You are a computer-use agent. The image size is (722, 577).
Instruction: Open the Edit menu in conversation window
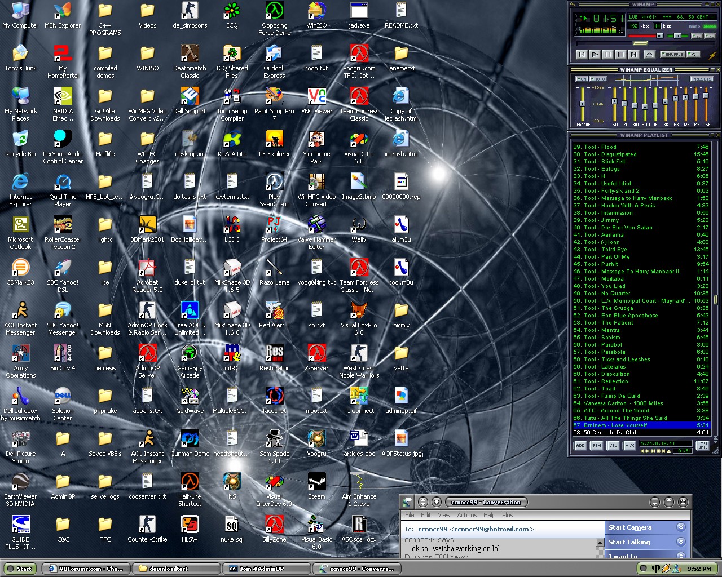[426, 515]
